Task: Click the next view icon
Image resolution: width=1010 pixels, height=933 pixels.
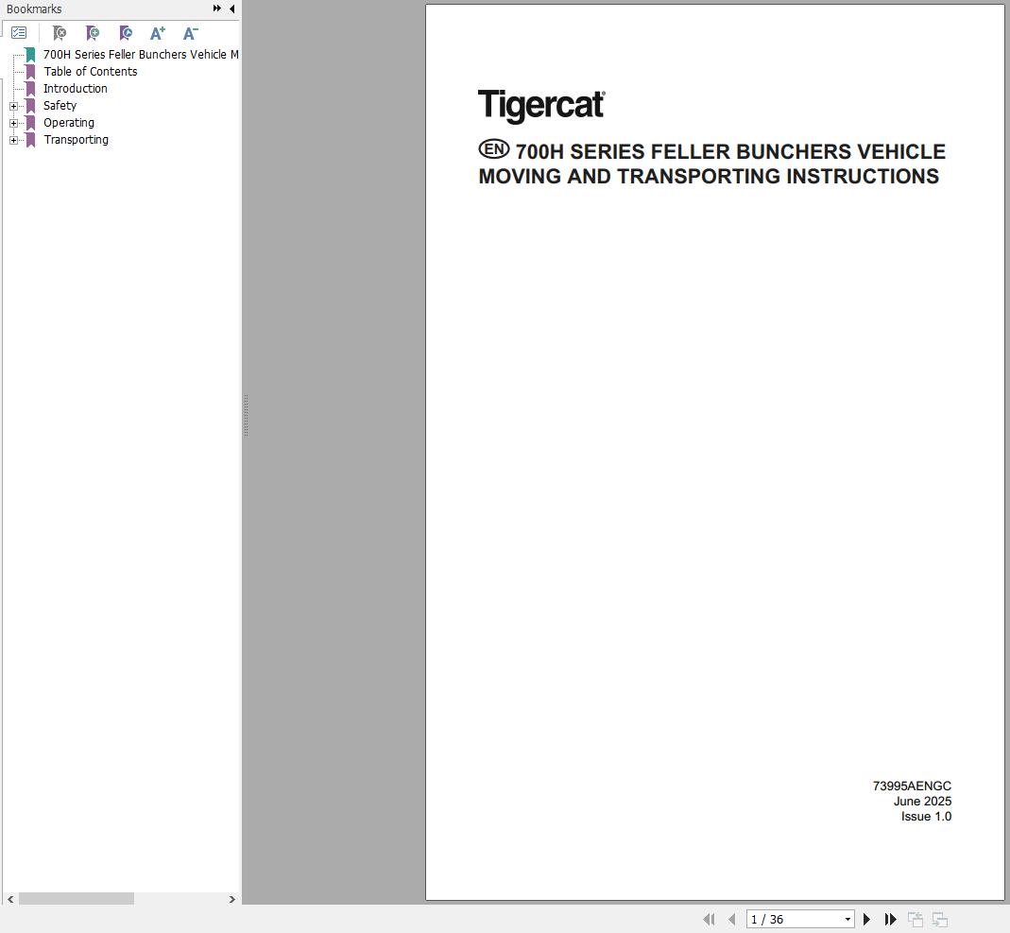Action: click(x=940, y=920)
